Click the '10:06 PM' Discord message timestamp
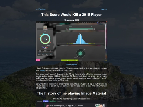This screenshot has height=107, width=143. click(x=39, y=101)
